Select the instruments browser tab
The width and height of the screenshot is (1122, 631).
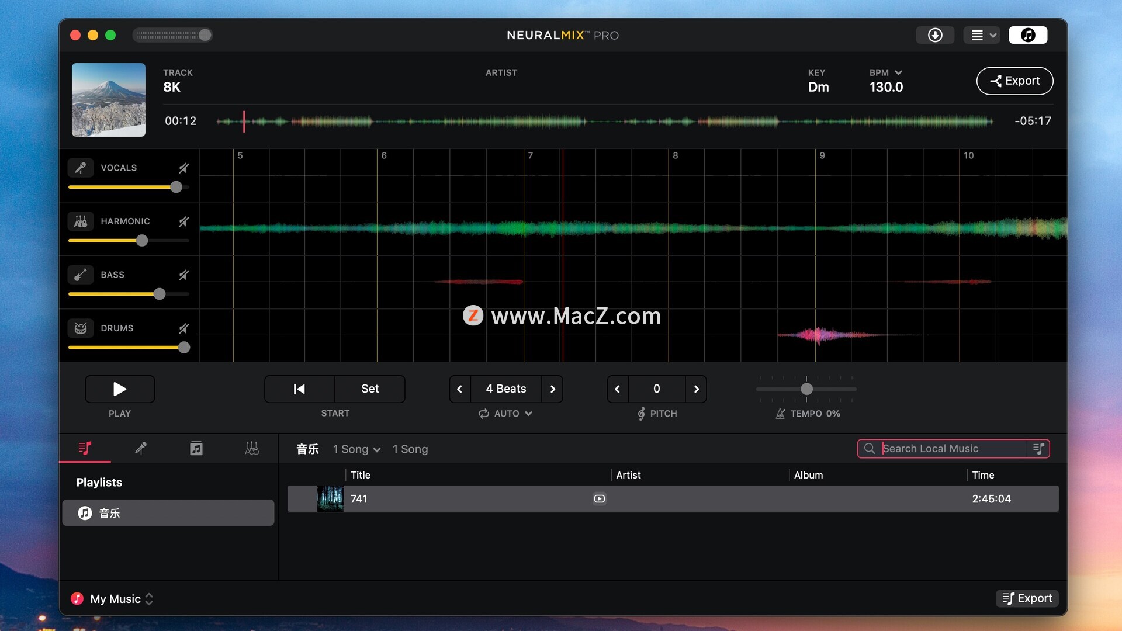pos(252,448)
